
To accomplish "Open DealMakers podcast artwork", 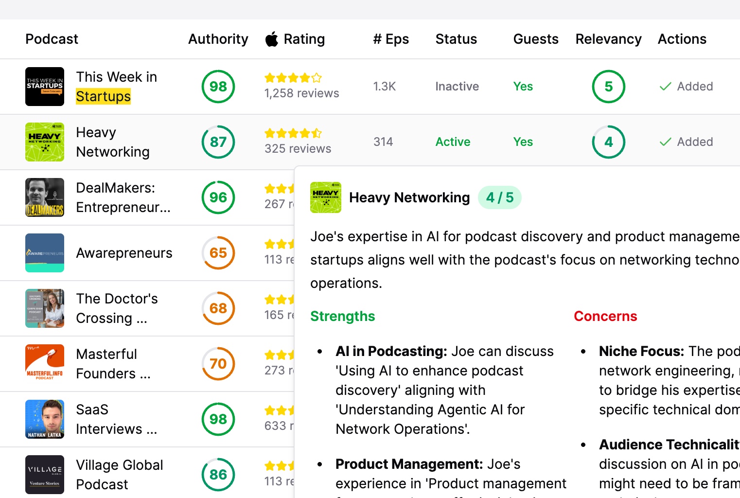I will pyautogui.click(x=45, y=197).
